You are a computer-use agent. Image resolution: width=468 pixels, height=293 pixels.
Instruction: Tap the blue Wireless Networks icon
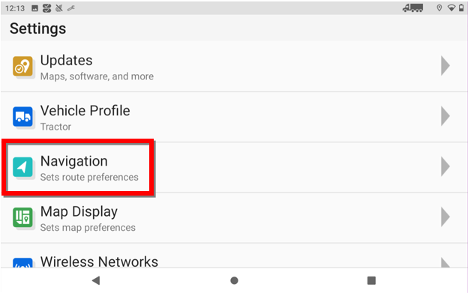[22, 263]
